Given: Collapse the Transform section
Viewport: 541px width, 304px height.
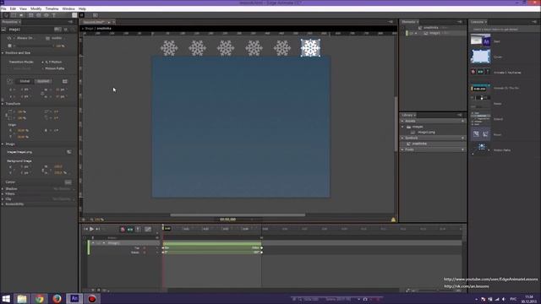Looking at the screenshot, I should (3, 104).
